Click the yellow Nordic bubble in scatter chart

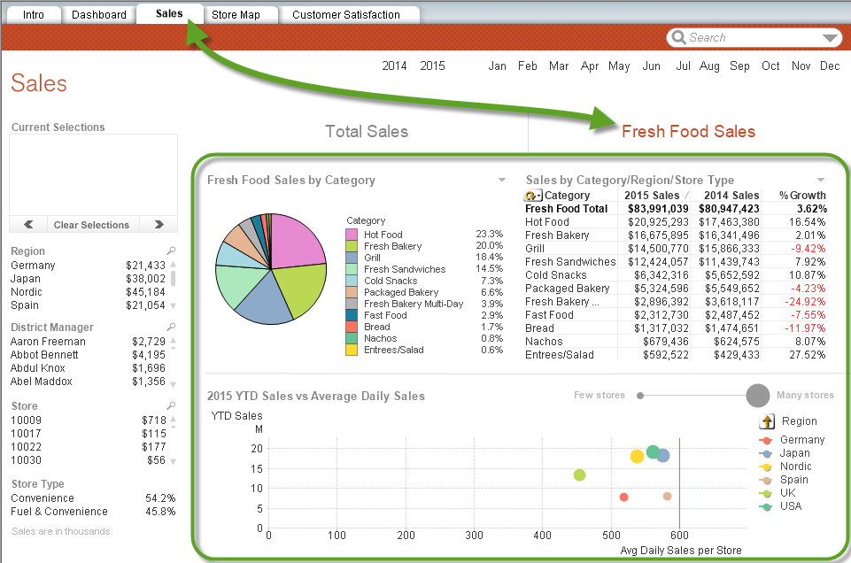pyautogui.click(x=637, y=457)
